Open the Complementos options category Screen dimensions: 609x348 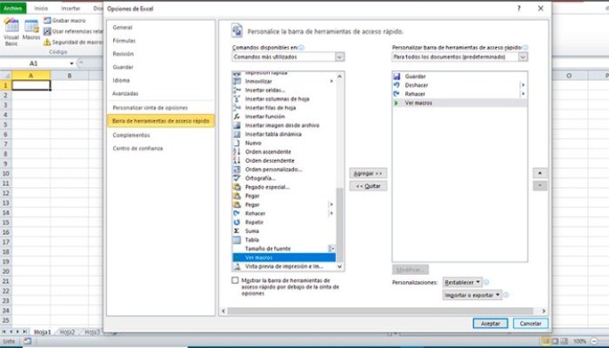point(130,135)
